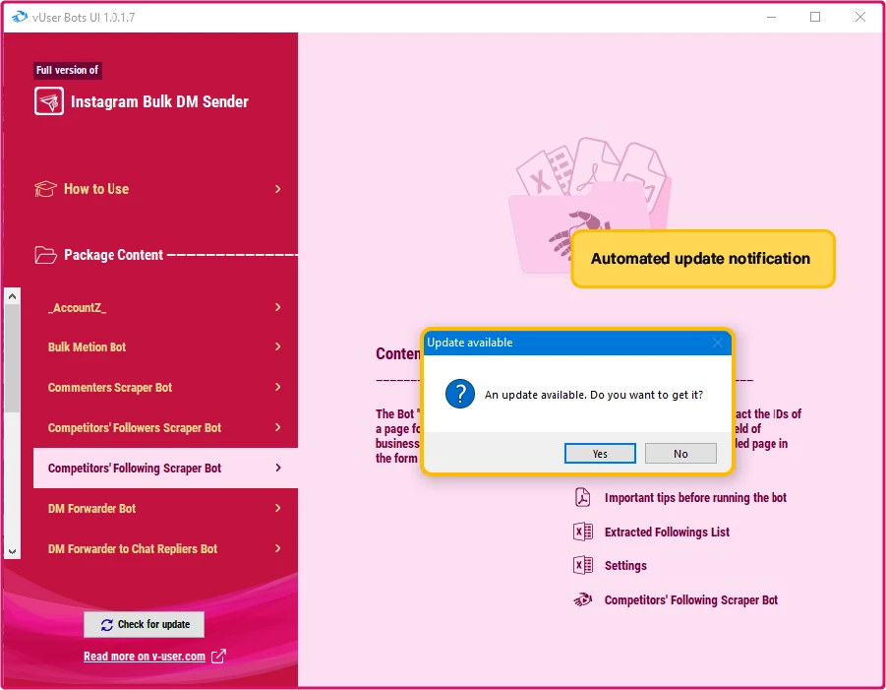Click the Instagram Bulk DM Sender title
The height and width of the screenshot is (690, 886).
(159, 101)
